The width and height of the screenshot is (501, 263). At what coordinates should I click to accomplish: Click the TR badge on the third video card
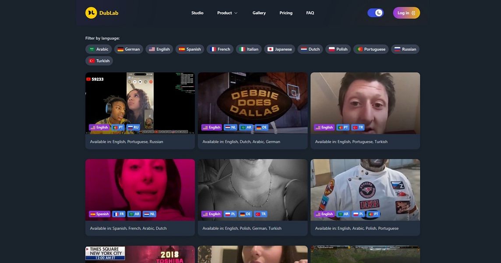[x=359, y=127]
